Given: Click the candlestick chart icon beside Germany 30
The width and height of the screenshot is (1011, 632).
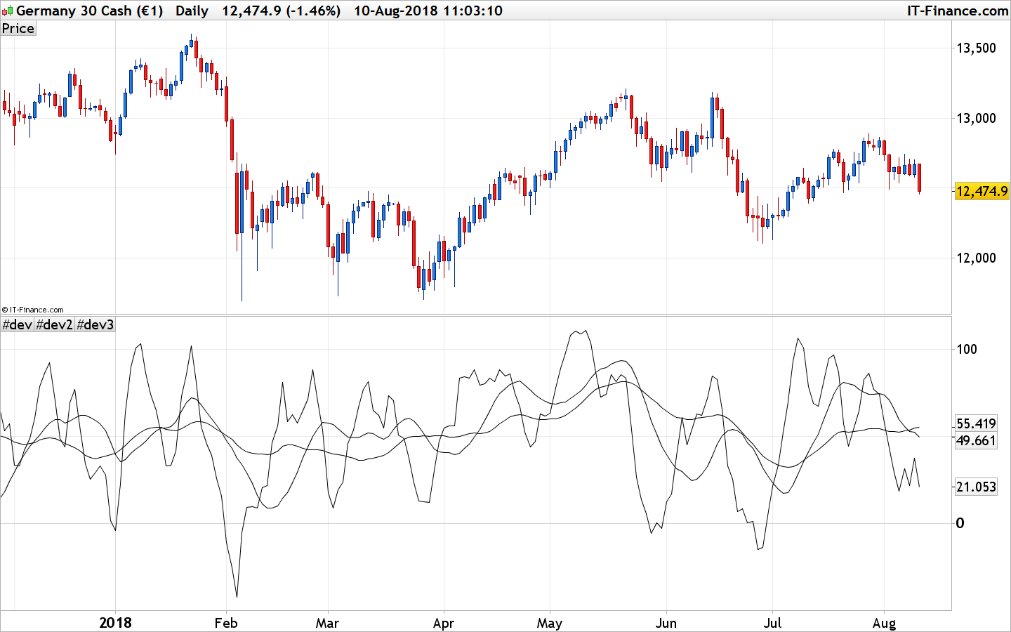Looking at the screenshot, I should 8,11.
